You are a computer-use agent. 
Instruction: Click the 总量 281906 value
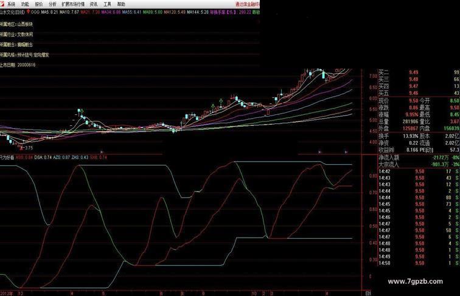click(411, 122)
